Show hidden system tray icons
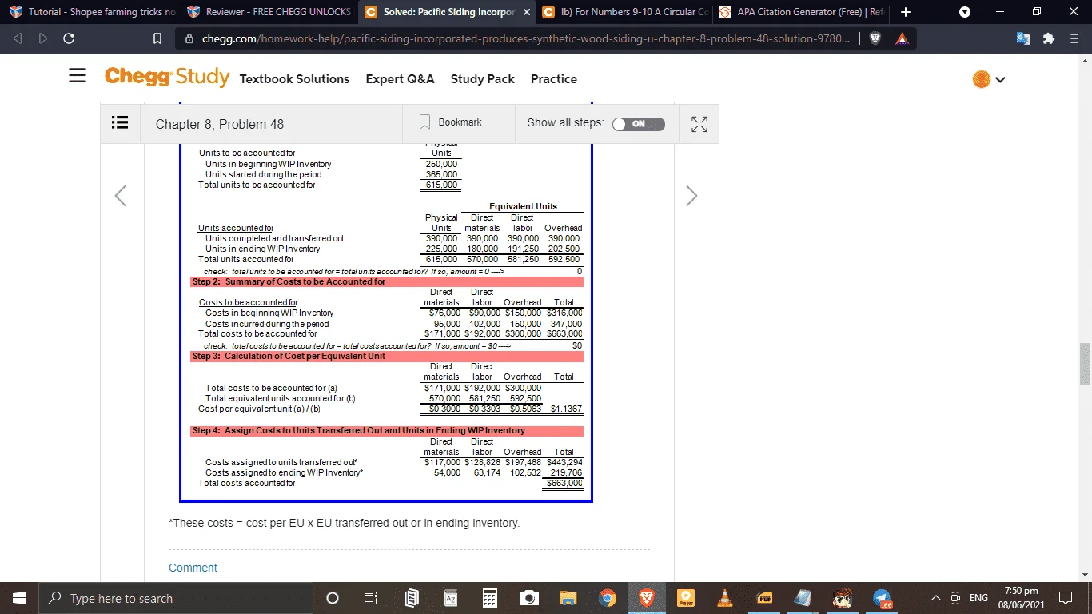1092x614 pixels. coord(935,598)
